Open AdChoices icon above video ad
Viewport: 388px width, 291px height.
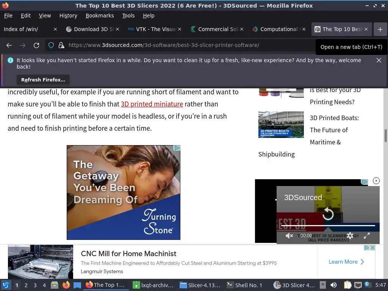point(364,182)
